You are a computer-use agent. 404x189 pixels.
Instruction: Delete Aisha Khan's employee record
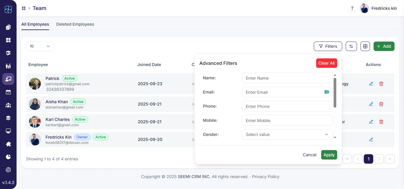click(381, 104)
